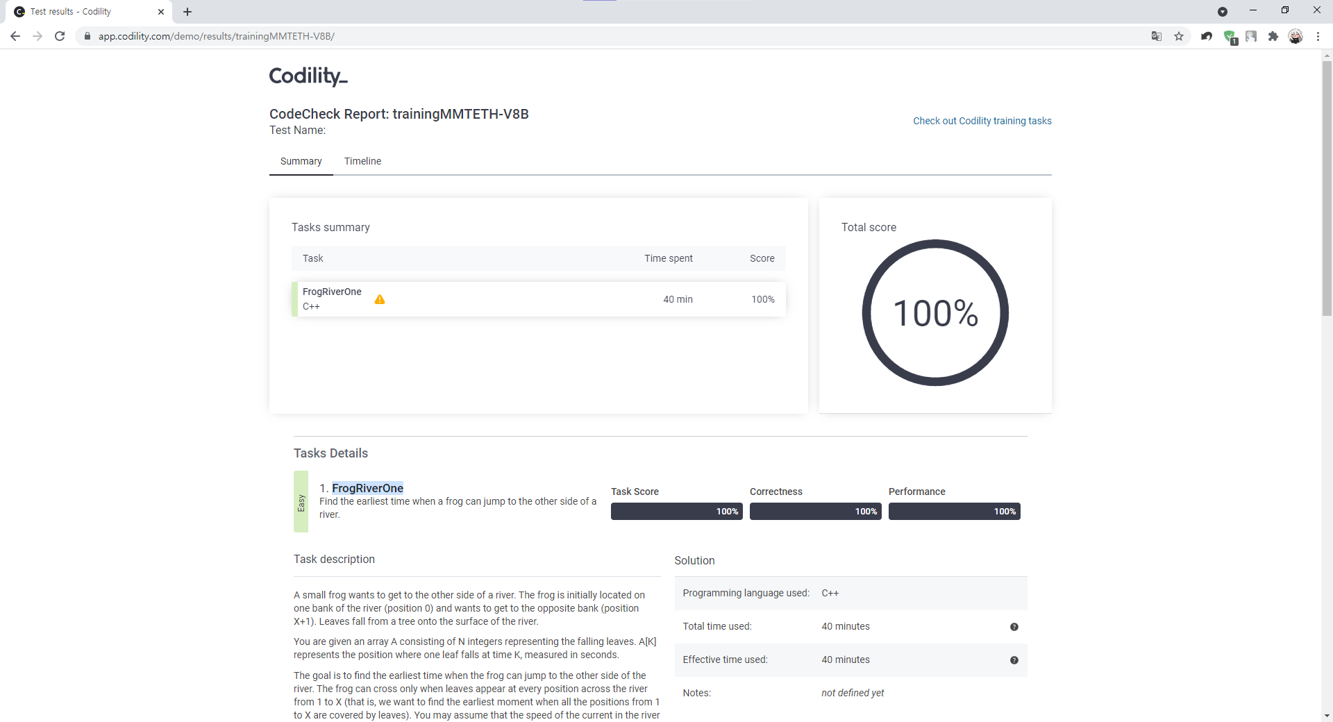1333x722 pixels.
Task: Select the Summary tab
Action: (301, 161)
